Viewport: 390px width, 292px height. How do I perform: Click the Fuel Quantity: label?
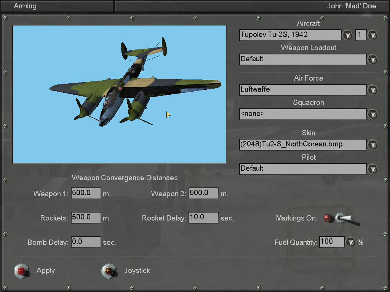point(296,242)
